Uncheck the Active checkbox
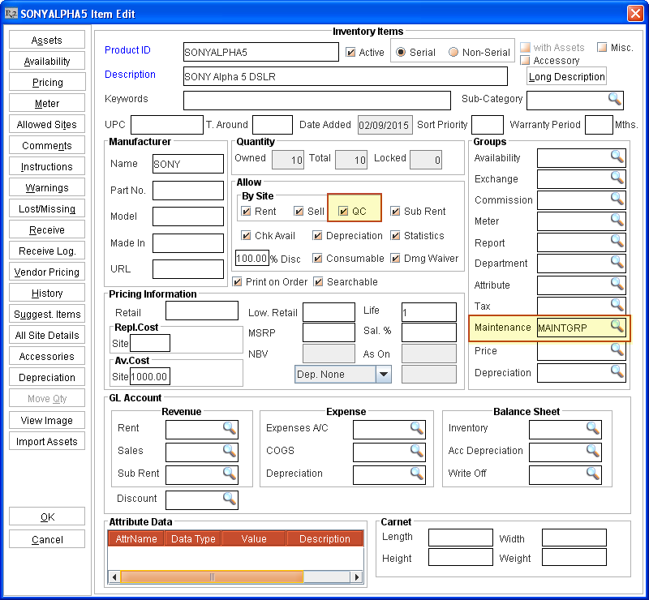The image size is (649, 600). 350,52
